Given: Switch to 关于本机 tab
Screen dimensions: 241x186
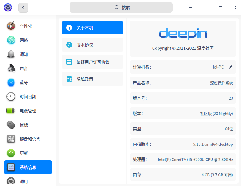Looking at the screenshot, I should [92, 27].
